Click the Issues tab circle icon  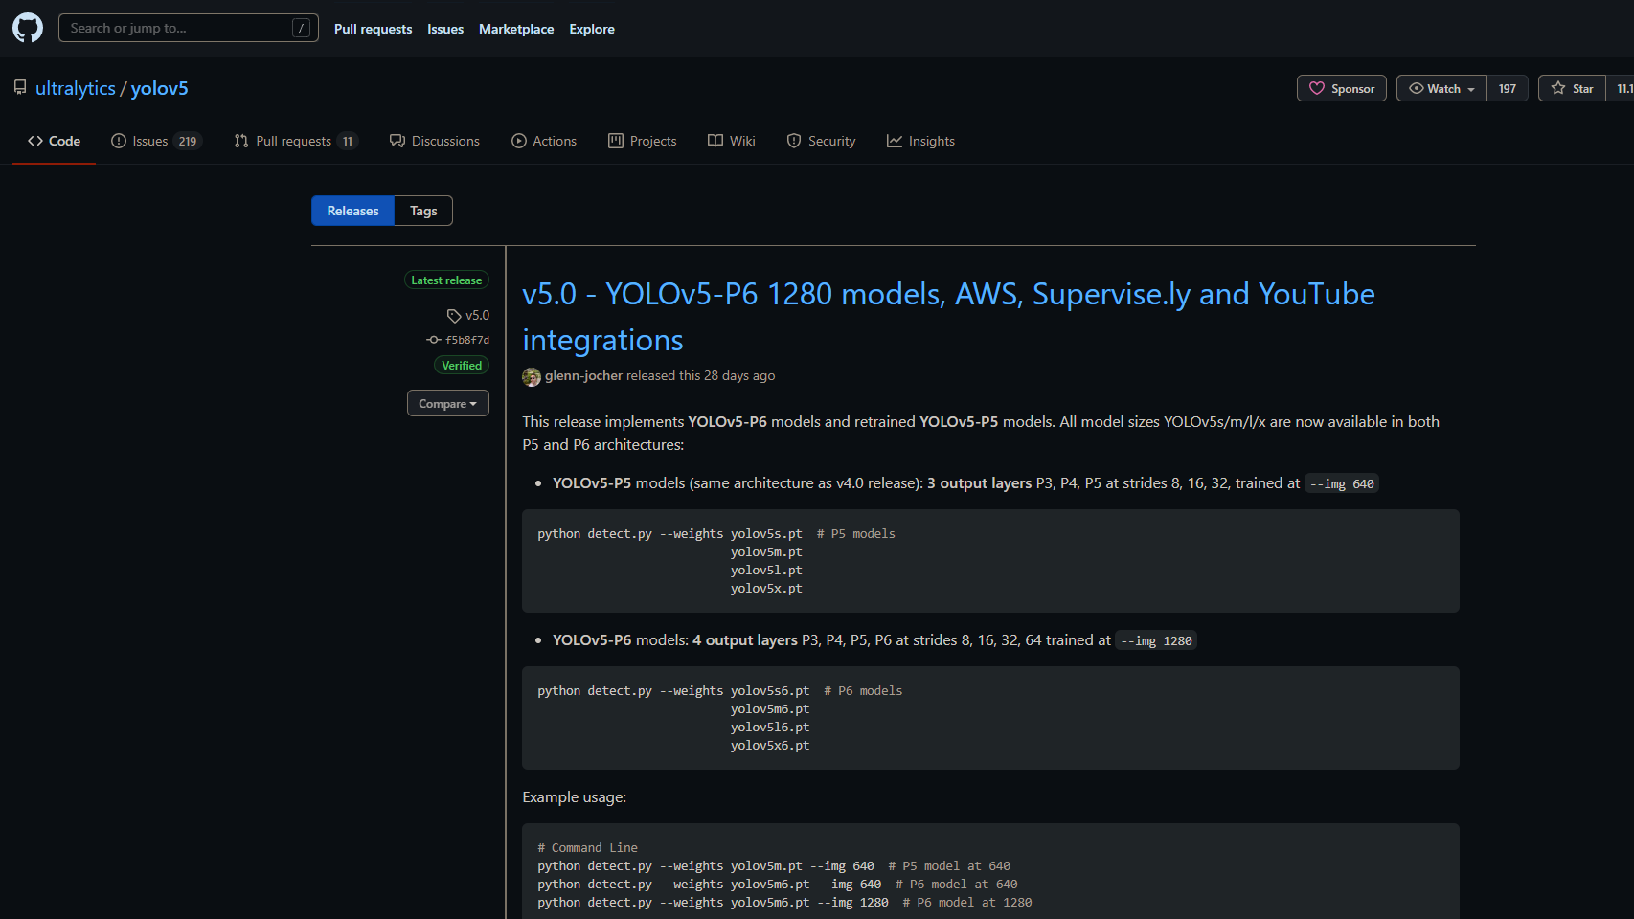click(119, 141)
